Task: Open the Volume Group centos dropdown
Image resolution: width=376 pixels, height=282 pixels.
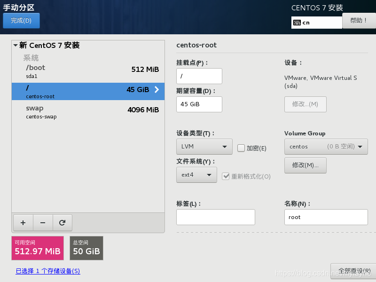Action: tap(326, 147)
